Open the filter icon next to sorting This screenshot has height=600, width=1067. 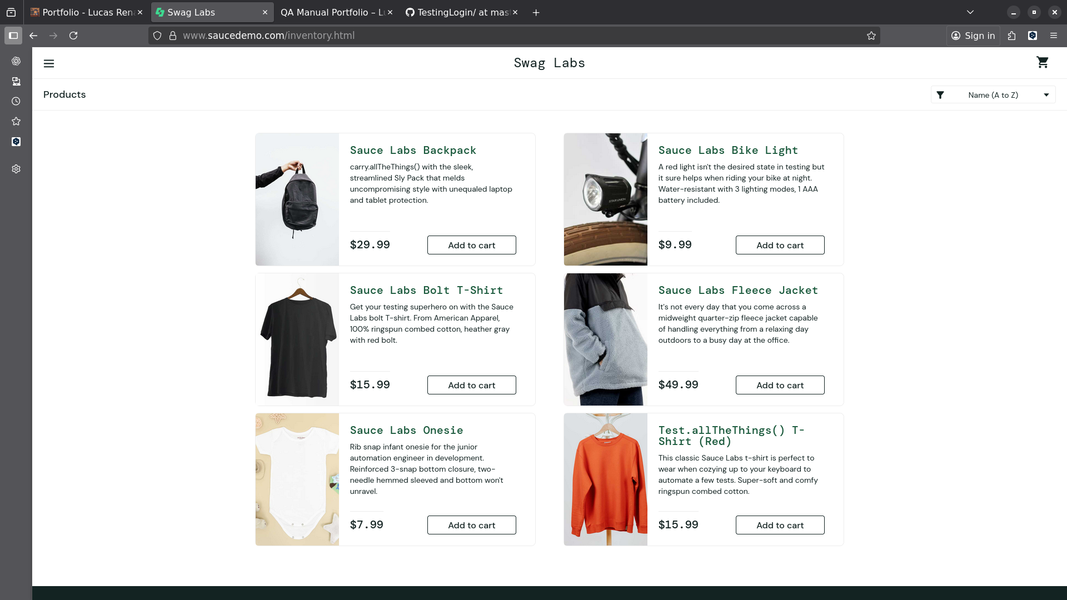[x=941, y=94]
